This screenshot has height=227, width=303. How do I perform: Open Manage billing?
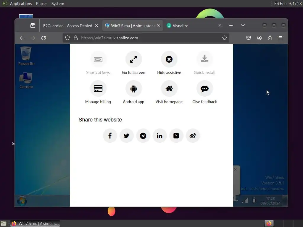pyautogui.click(x=98, y=92)
